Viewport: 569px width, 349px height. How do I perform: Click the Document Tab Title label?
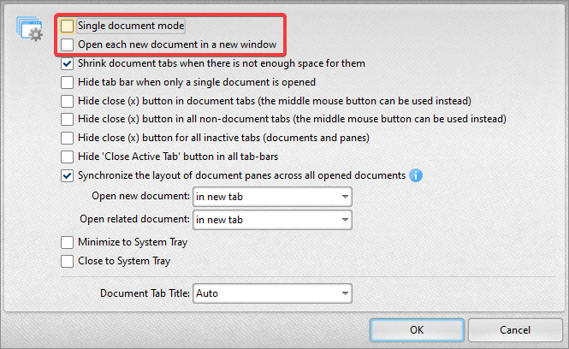coord(145,293)
